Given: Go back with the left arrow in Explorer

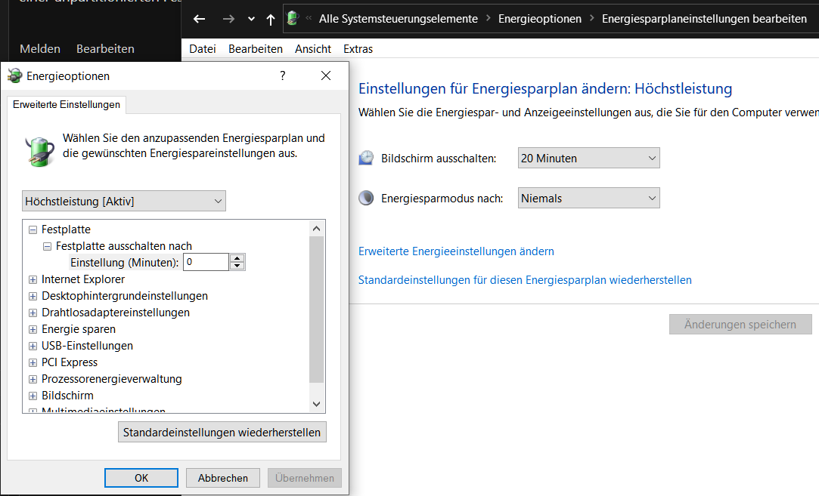Looking at the screenshot, I should pyautogui.click(x=199, y=20).
